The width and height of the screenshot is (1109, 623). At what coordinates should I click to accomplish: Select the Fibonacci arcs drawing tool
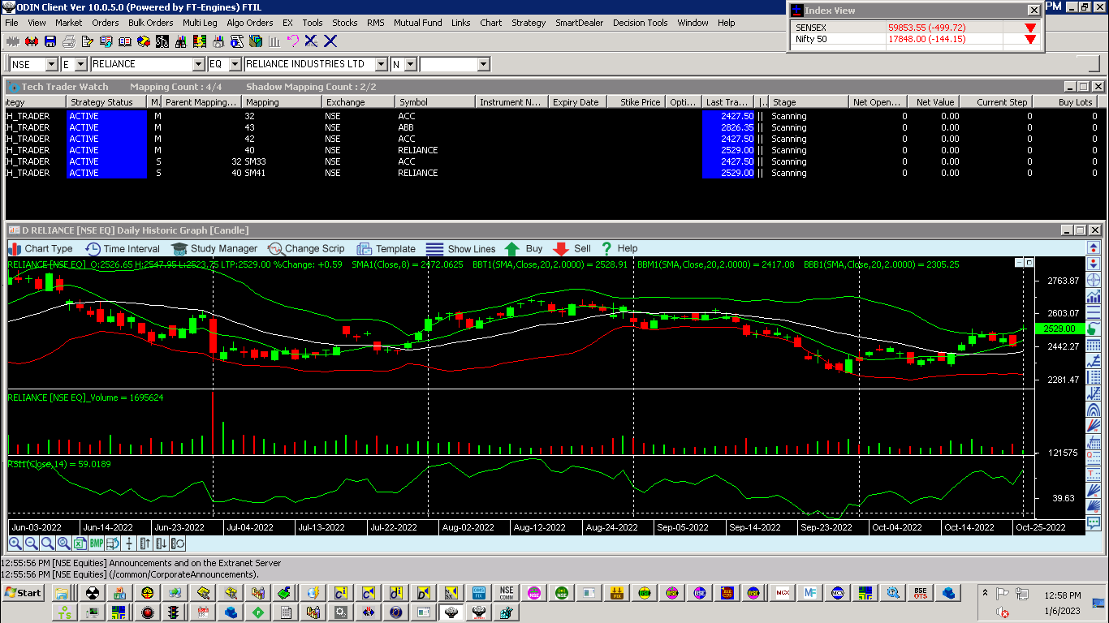tap(1093, 409)
